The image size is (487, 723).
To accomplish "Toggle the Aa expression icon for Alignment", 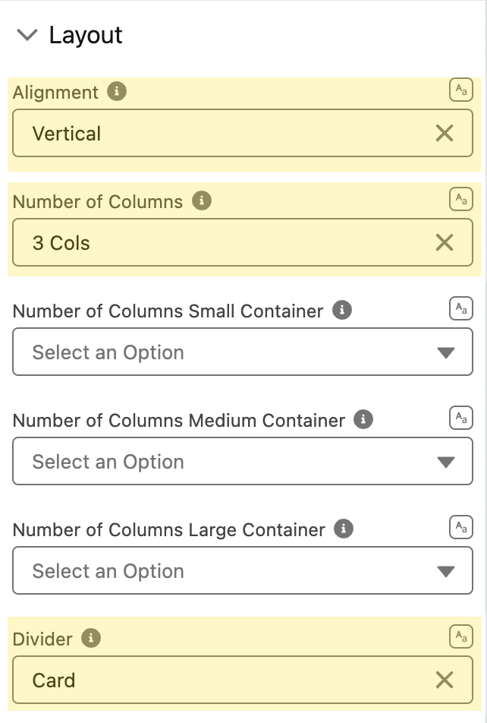I will point(460,90).
